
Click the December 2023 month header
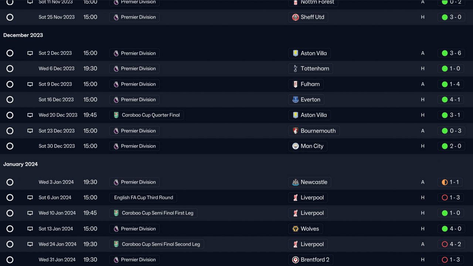click(x=23, y=35)
